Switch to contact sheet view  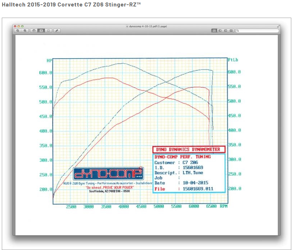coord(231,31)
